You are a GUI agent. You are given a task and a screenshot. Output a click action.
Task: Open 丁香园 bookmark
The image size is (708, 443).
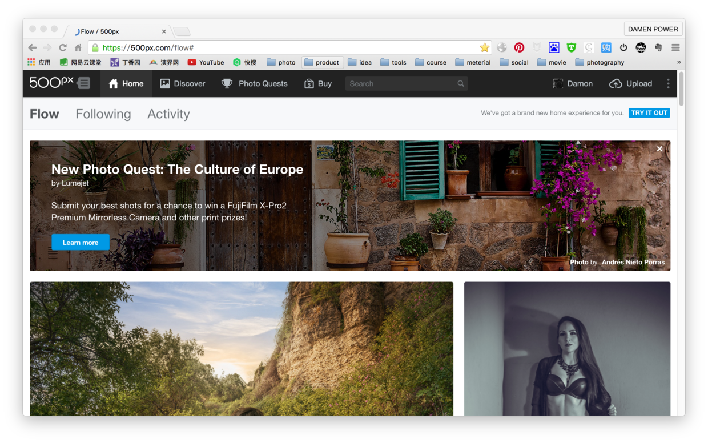pos(125,62)
